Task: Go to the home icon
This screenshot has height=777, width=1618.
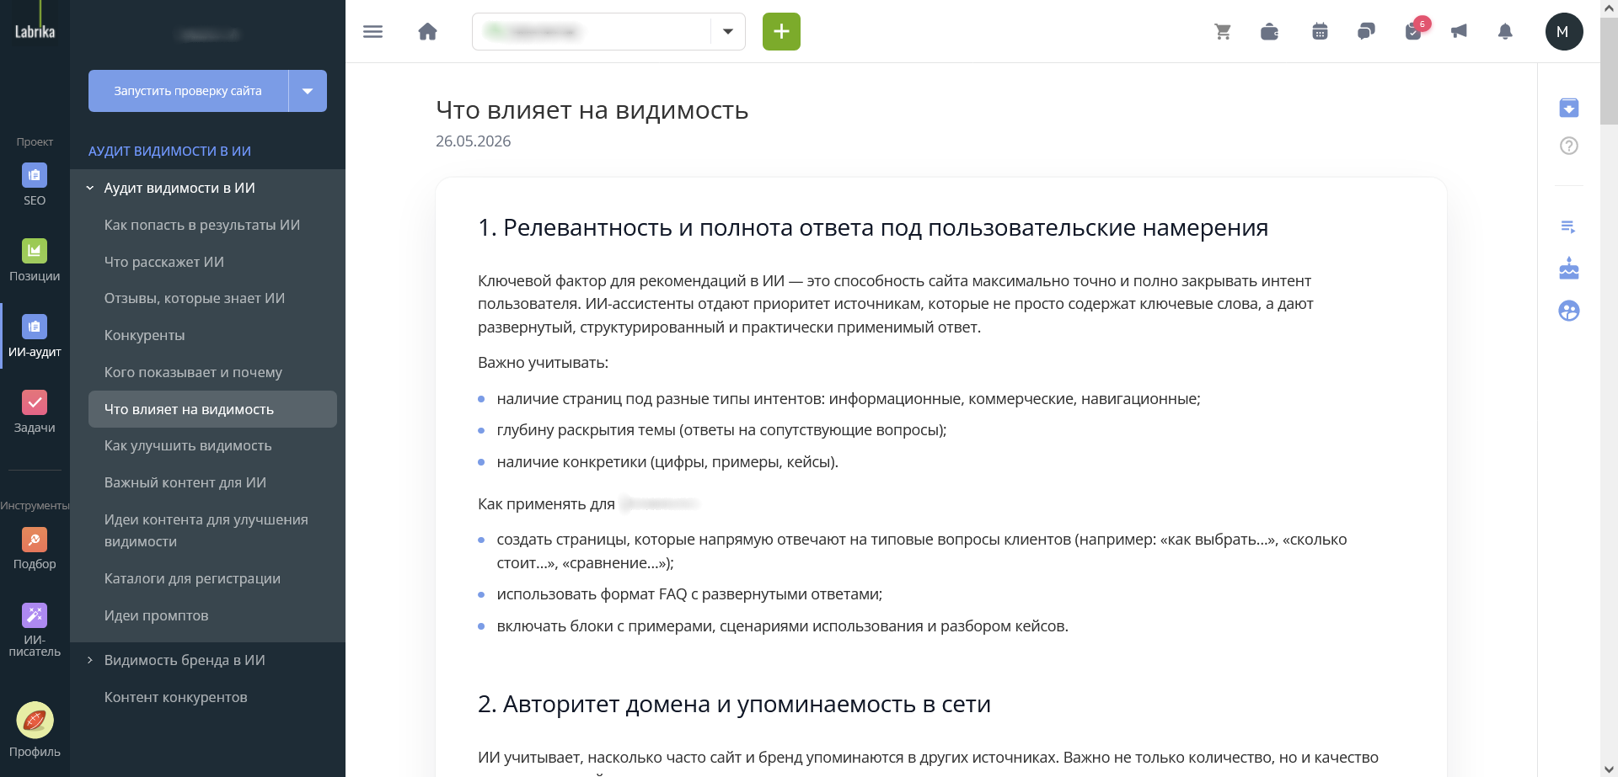Action: [x=427, y=32]
